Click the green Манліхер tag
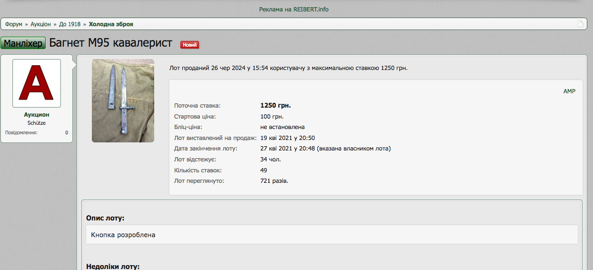The height and width of the screenshot is (270, 593). 23,43
